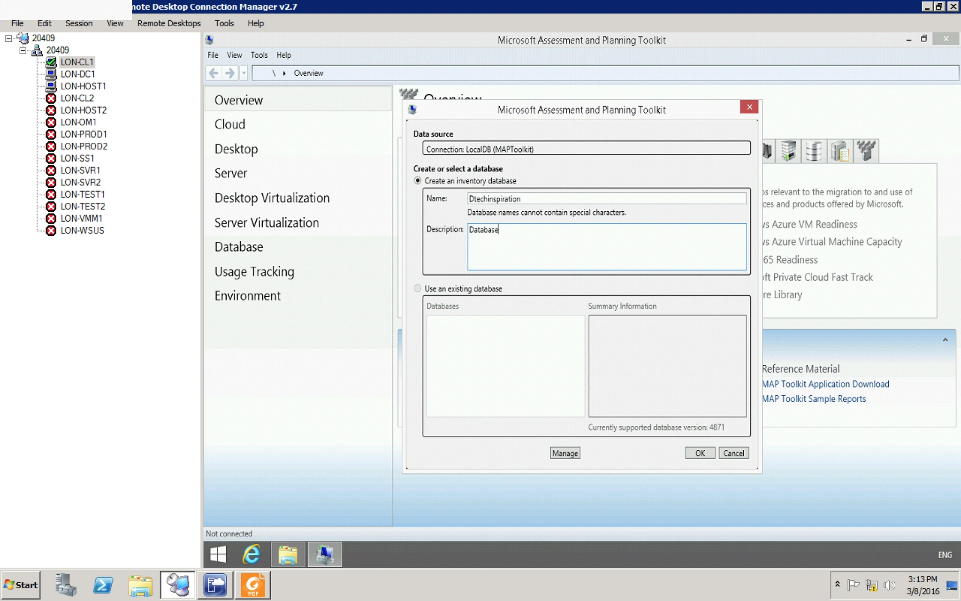Select the LON-CL1 connected computer icon
Viewport: 961px width, 601px height.
point(51,62)
